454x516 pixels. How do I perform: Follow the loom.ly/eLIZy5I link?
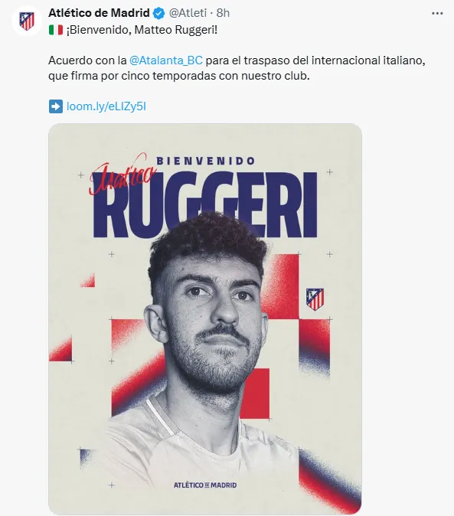coord(106,106)
